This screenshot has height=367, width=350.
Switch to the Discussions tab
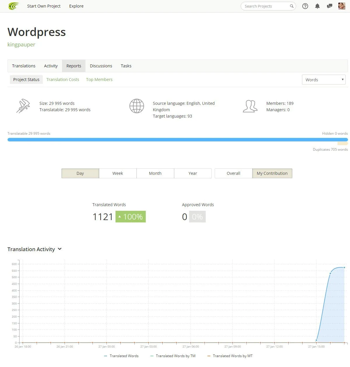pyautogui.click(x=101, y=66)
